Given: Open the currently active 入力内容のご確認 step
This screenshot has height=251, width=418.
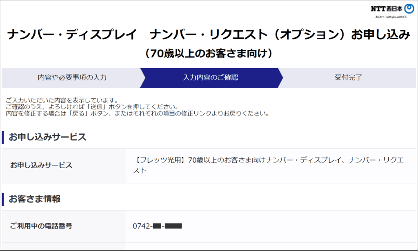Looking at the screenshot, I should (x=212, y=77).
